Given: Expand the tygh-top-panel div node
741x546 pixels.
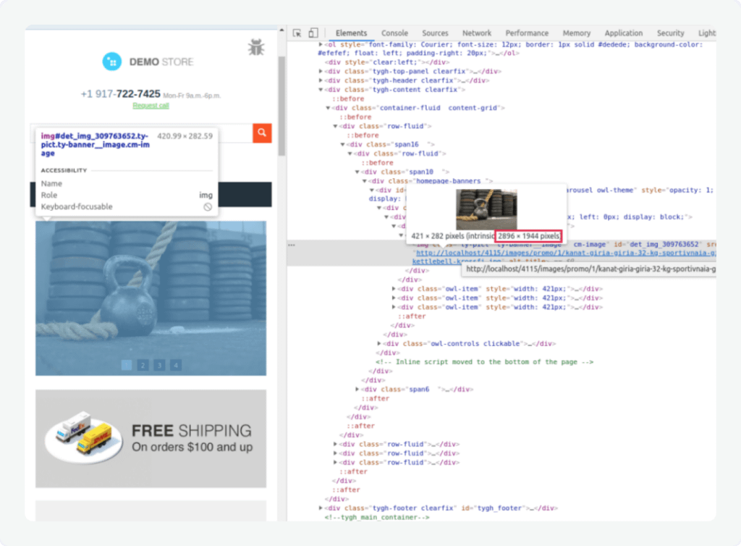Looking at the screenshot, I should coord(321,72).
